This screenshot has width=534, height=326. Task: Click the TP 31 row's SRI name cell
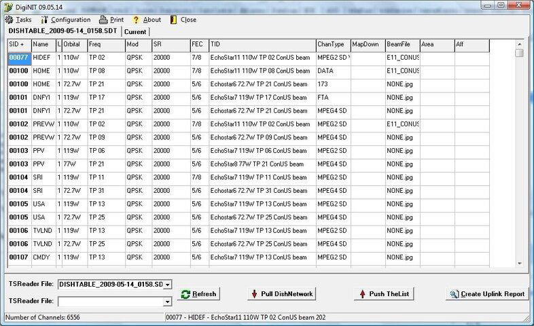[x=43, y=191]
